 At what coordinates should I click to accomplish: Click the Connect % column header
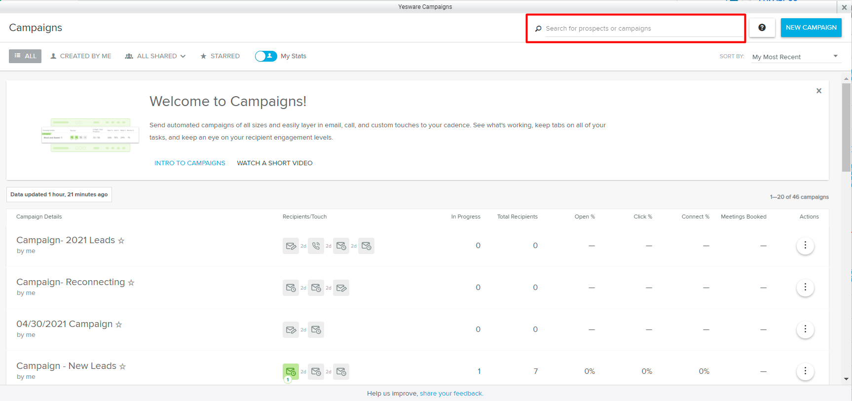click(x=696, y=217)
